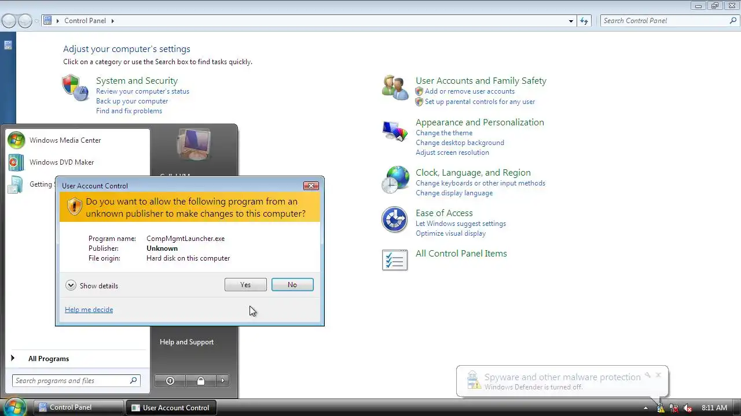Open the Appearance and Personalization icon
This screenshot has width=741, height=416.
(x=395, y=131)
